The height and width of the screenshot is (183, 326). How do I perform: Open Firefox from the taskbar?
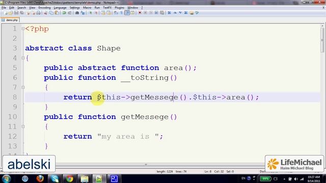coord(40,178)
